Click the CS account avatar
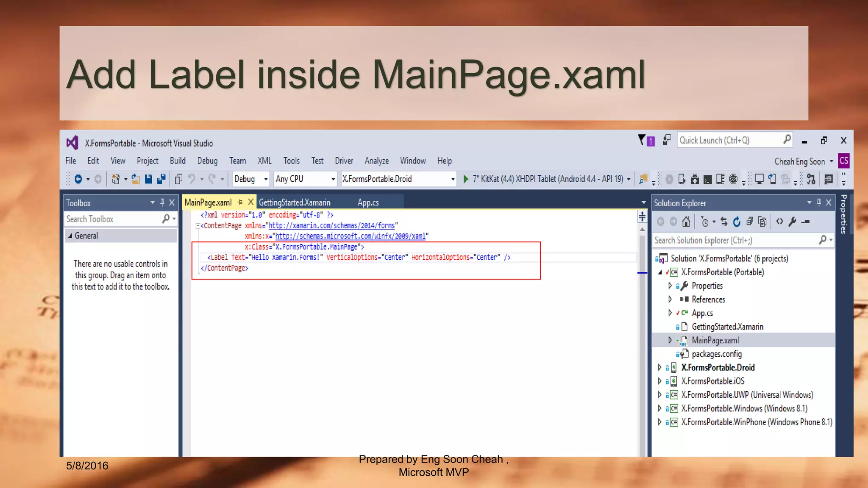The height and width of the screenshot is (488, 868). pos(843,161)
